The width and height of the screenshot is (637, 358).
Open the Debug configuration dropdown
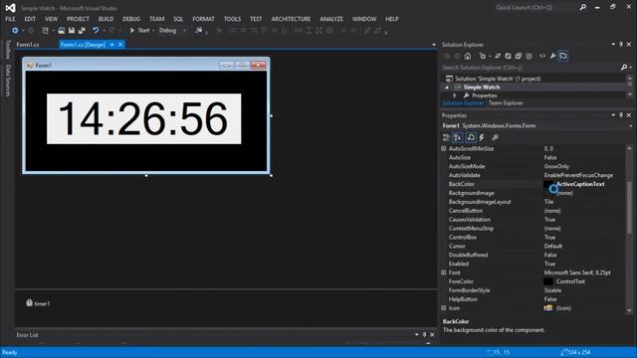(x=173, y=31)
